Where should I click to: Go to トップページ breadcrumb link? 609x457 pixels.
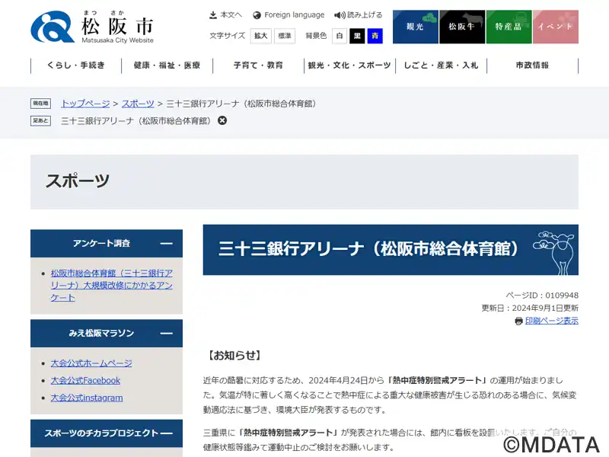[85, 104]
